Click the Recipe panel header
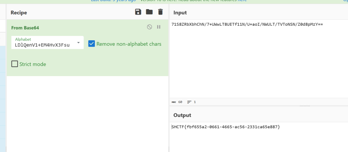Image resolution: width=348 pixels, height=152 pixels. (x=19, y=13)
